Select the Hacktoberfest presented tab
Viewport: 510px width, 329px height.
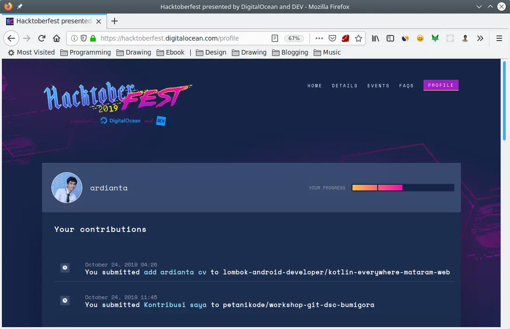coord(54,21)
